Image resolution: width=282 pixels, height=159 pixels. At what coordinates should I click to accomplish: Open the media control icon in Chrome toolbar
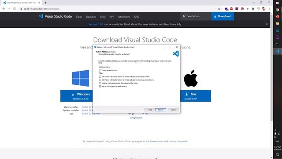[x=258, y=9]
